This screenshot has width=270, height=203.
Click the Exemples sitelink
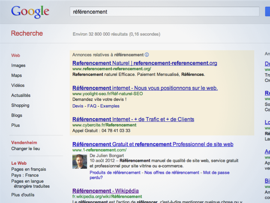tap(110, 106)
